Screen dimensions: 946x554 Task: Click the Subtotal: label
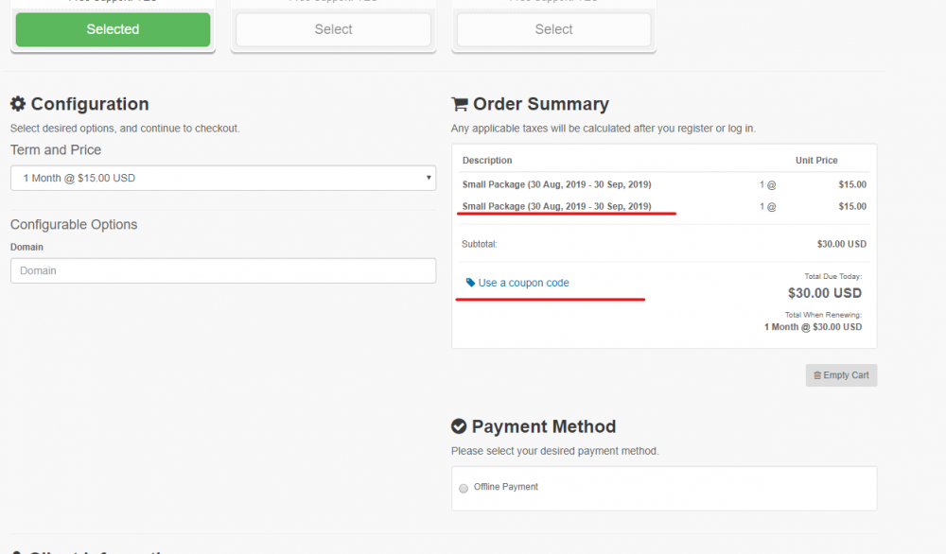tap(479, 244)
